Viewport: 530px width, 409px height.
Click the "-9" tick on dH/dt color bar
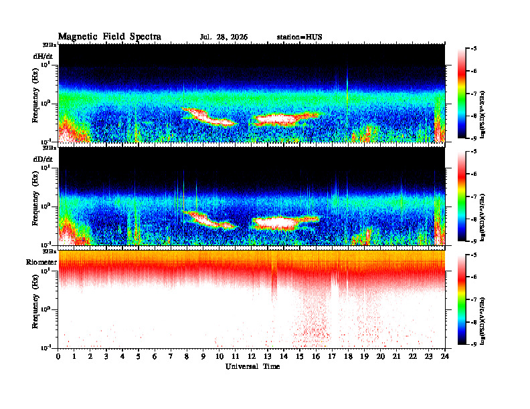coord(474,138)
